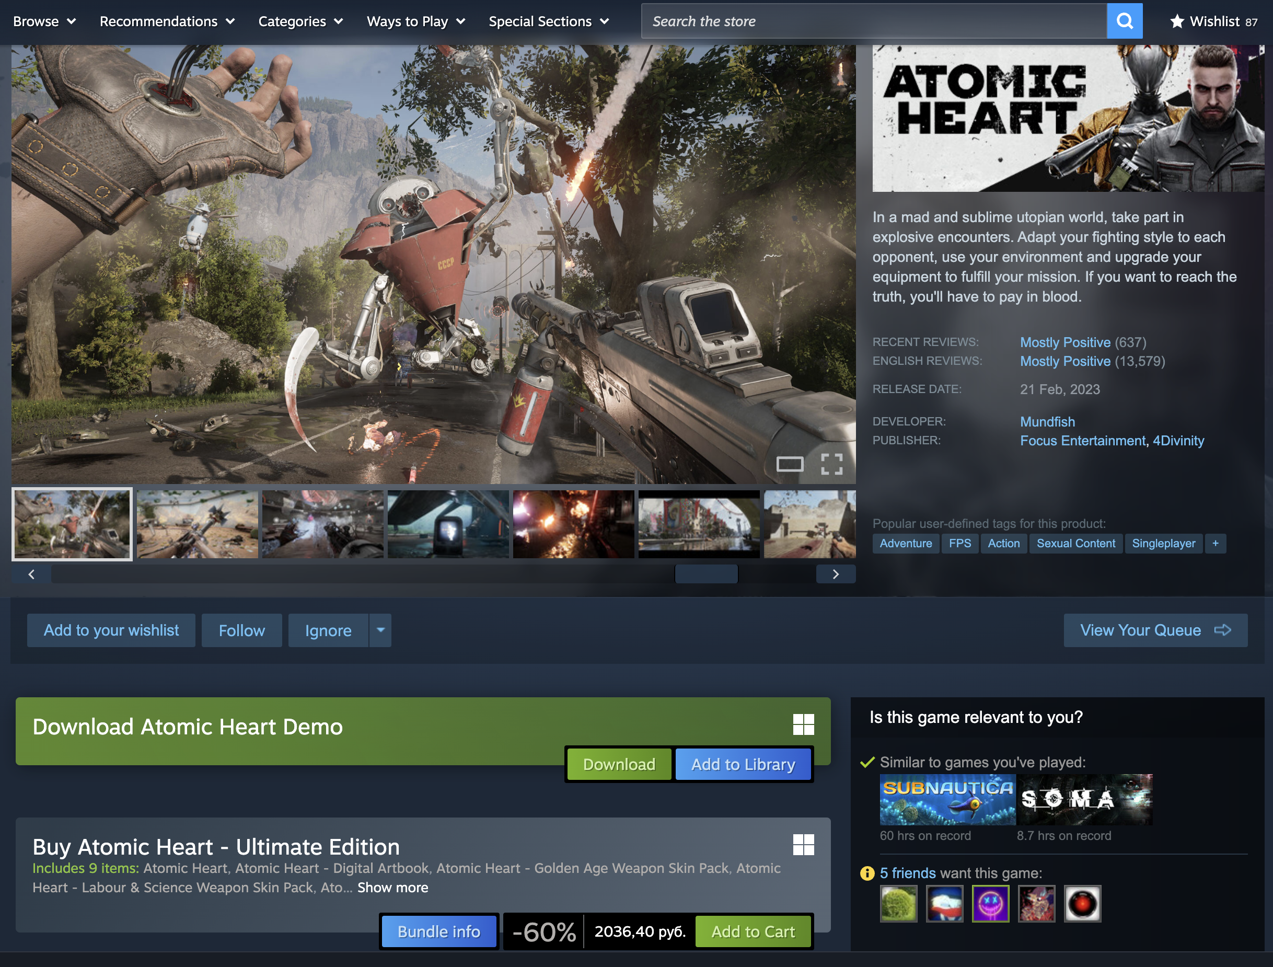Viewport: 1273px width, 967px height.
Task: Select the first screenshot thumbnail
Action: point(72,524)
